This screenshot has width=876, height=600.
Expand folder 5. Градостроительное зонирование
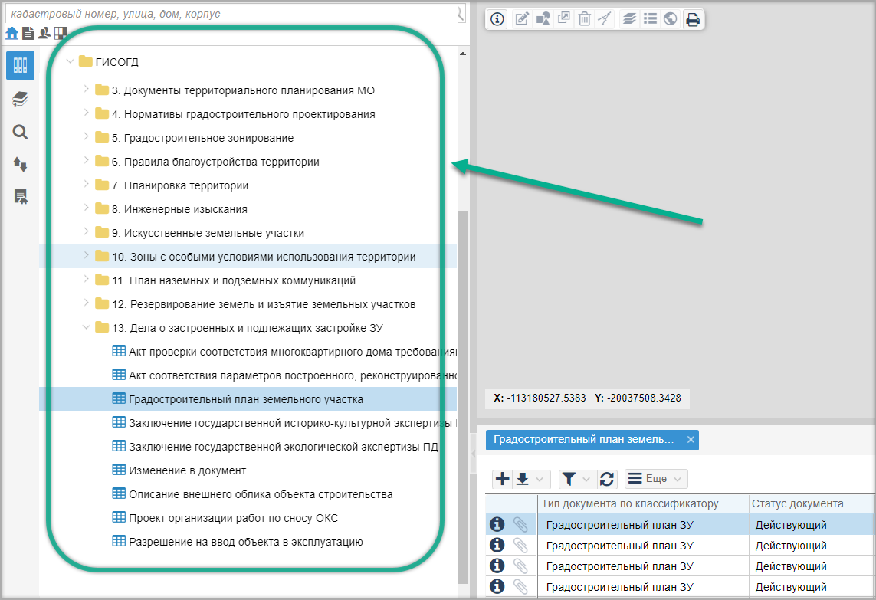[86, 137]
